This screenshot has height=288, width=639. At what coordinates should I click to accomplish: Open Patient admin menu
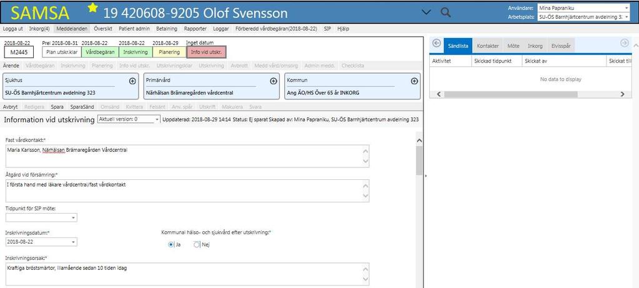coord(134,29)
